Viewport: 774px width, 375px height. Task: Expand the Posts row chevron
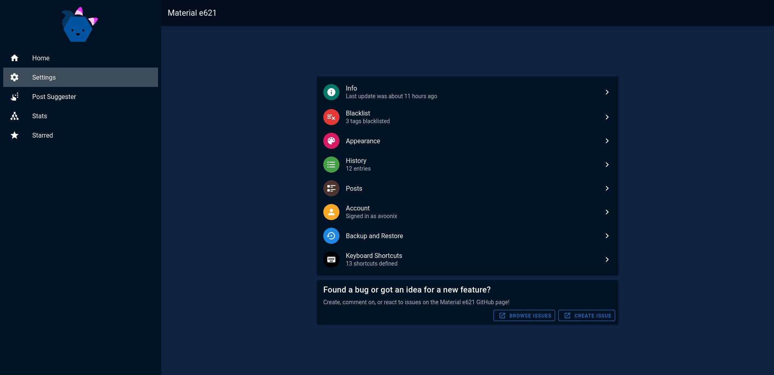tap(607, 188)
